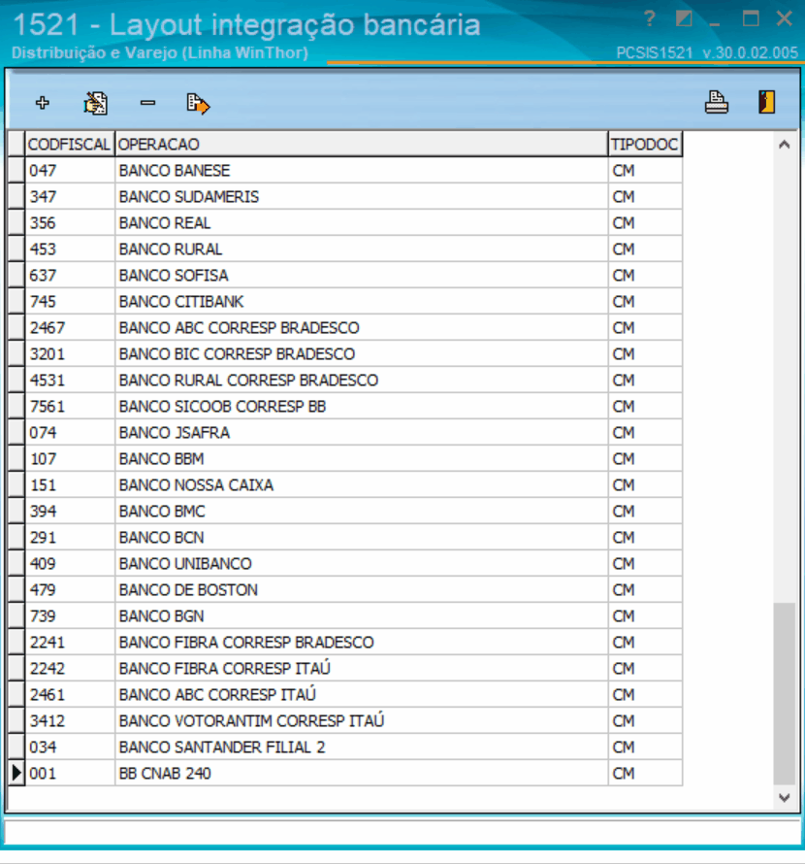Click the plus icon to add layout
Screen dimensions: 805x864
[x=43, y=103]
